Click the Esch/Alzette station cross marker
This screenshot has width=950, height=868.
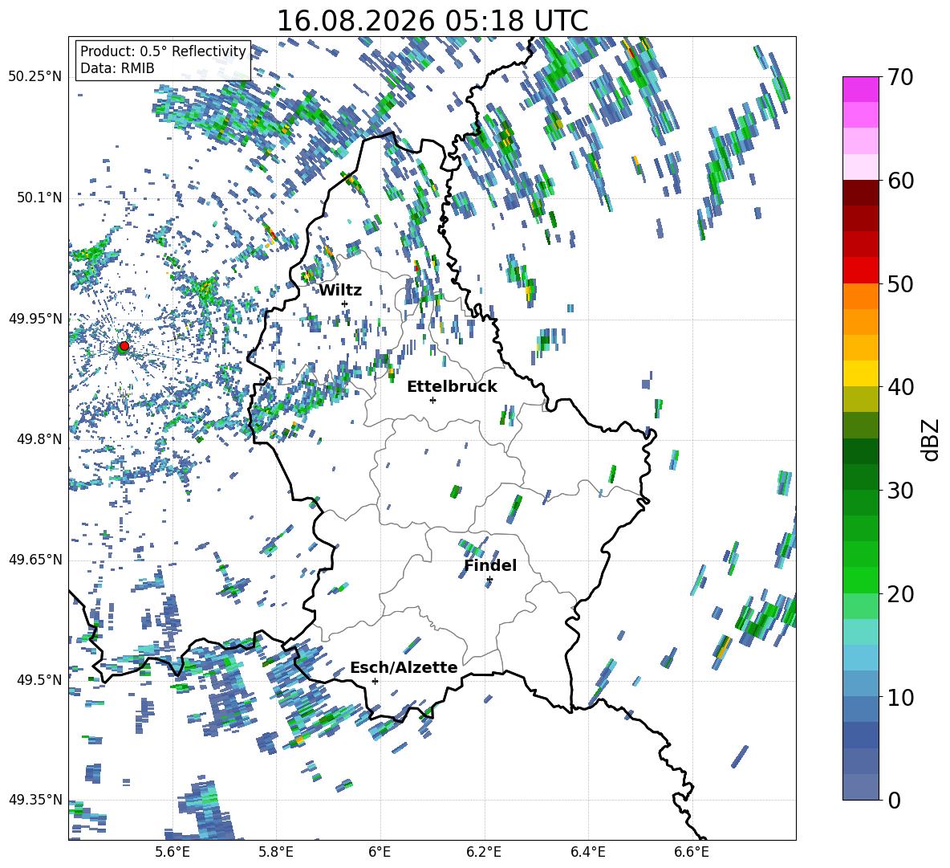click(375, 681)
